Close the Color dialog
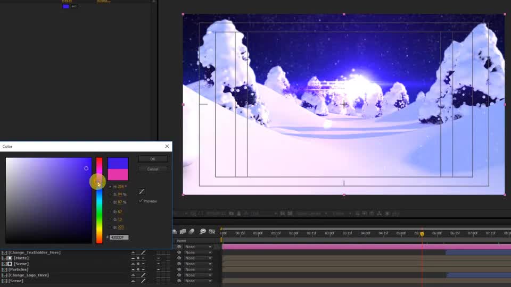This screenshot has height=287, width=511. (167, 147)
